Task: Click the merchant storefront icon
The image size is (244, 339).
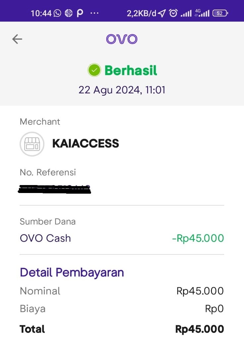Action: pos(32,144)
